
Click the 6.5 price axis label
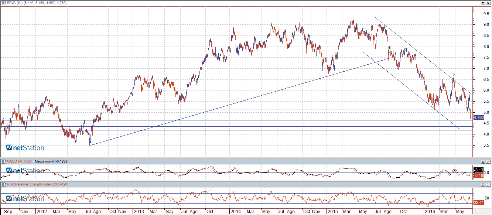point(486,80)
